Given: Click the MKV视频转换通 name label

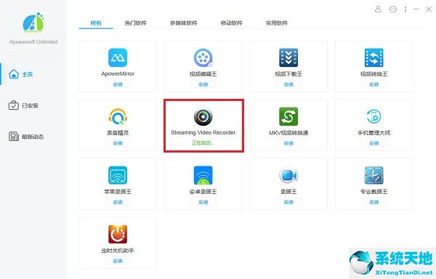Looking at the screenshot, I should click(x=288, y=133).
